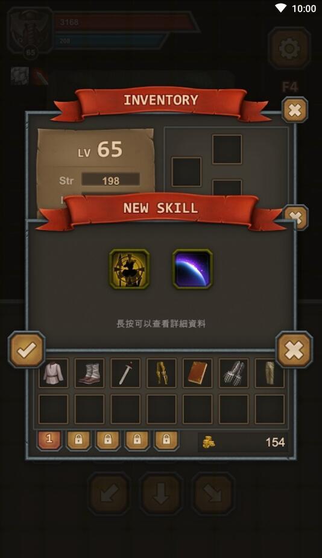Move down with the down arrow button

click(161, 494)
